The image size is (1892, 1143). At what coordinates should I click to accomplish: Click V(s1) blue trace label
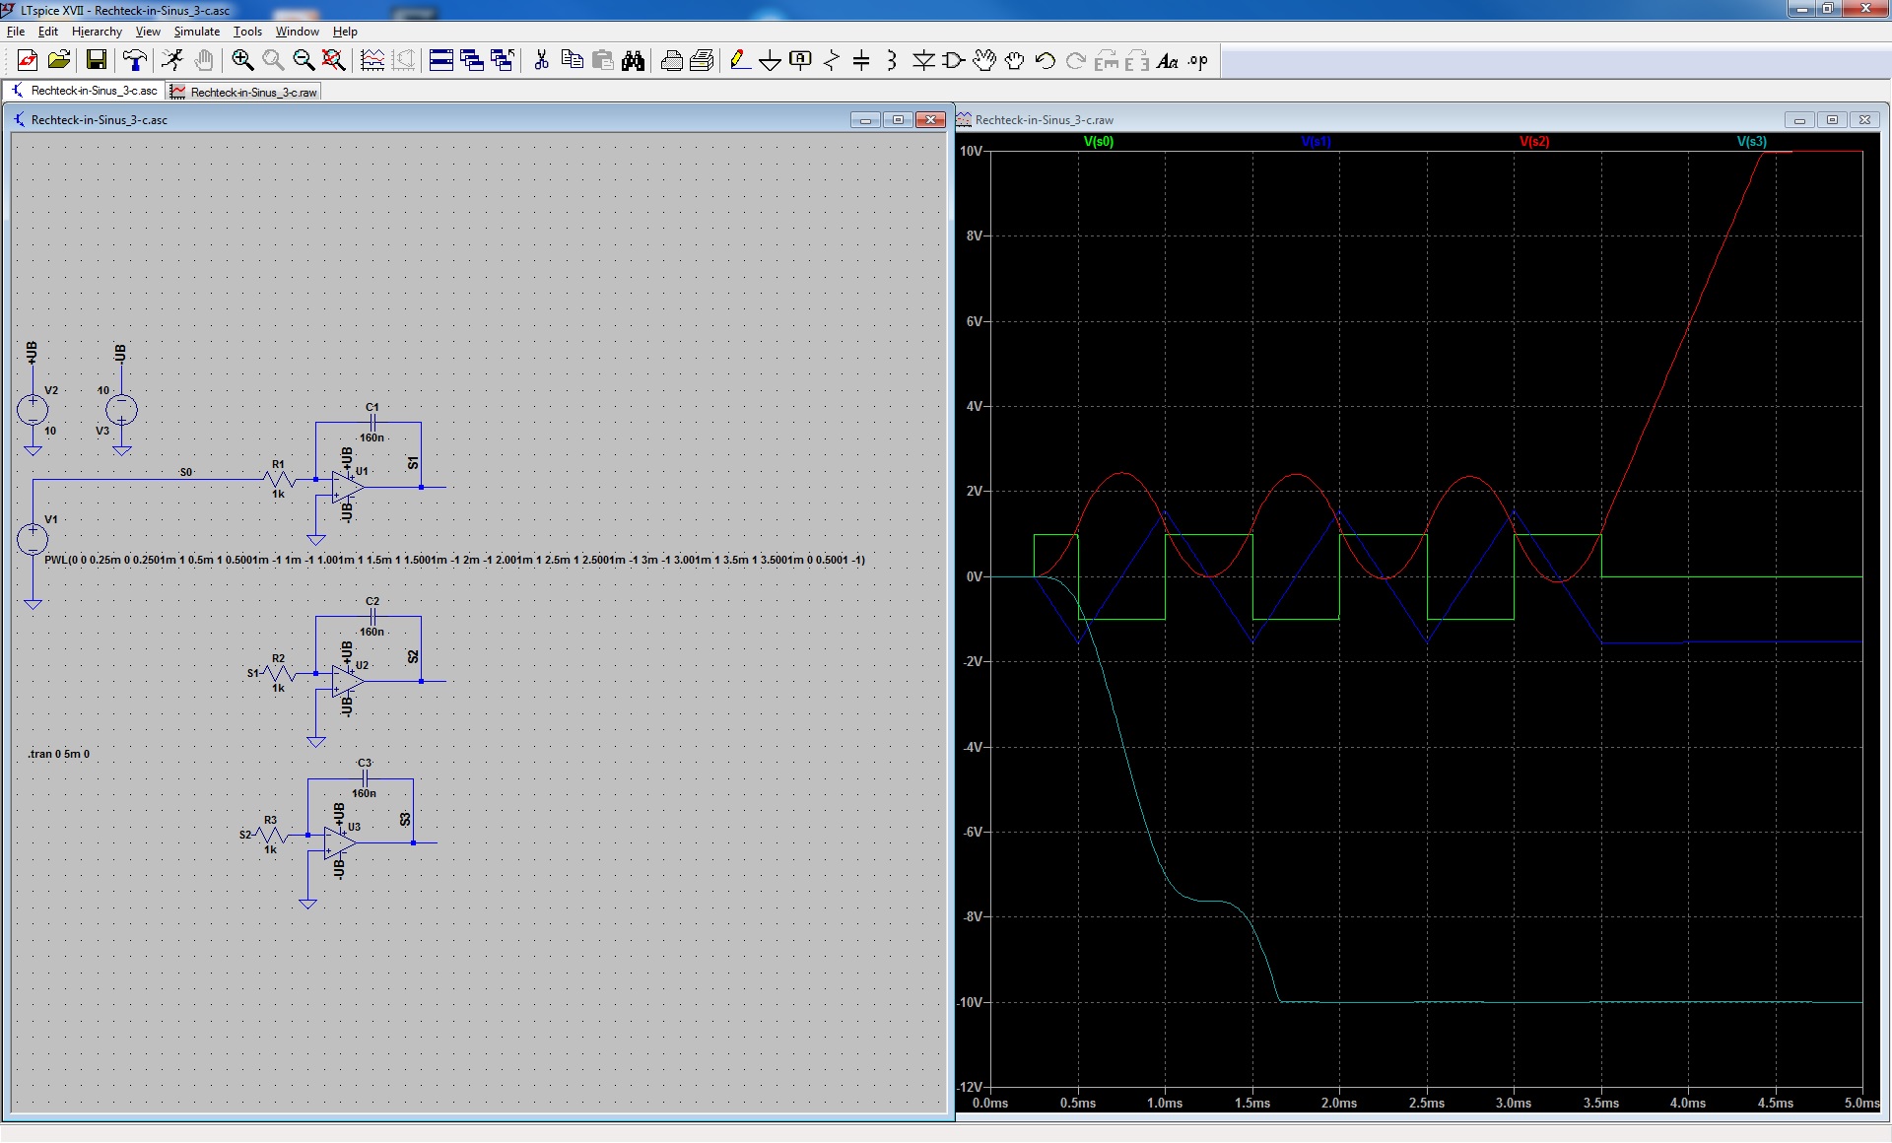[x=1316, y=142]
